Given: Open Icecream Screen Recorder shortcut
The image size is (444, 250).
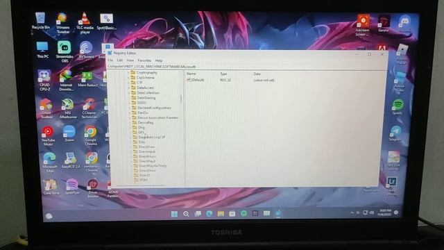Looking at the screenshot, I should click(x=363, y=25).
